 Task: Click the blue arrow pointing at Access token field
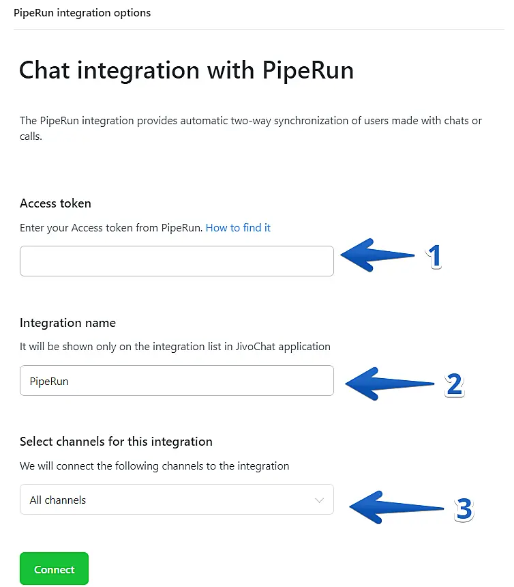point(377,256)
